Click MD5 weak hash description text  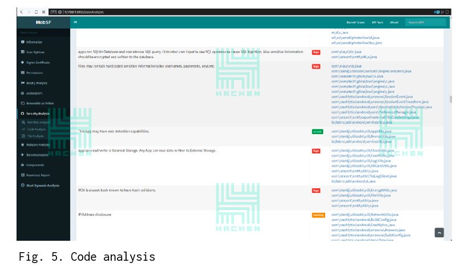click(x=117, y=191)
